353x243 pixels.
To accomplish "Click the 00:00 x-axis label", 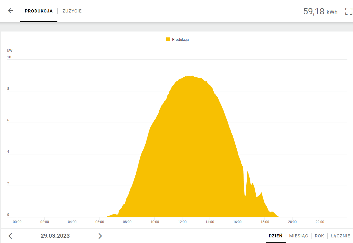I will click(x=17, y=222).
